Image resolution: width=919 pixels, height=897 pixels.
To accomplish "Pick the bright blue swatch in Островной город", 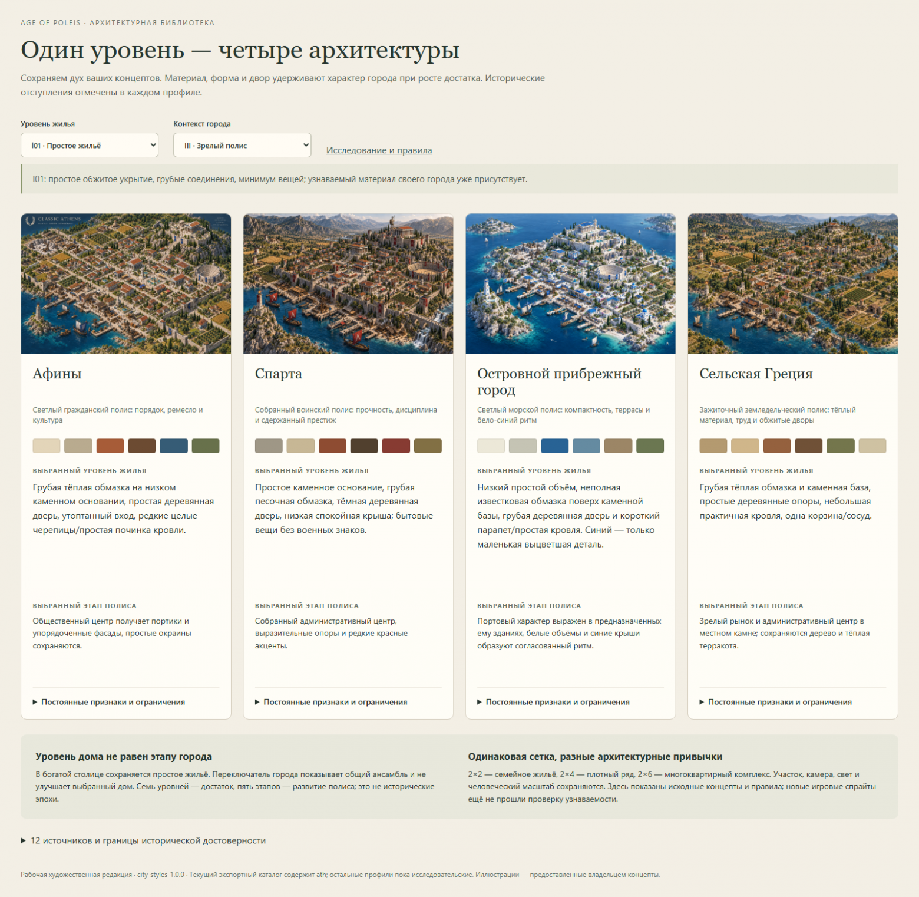I will pos(555,446).
